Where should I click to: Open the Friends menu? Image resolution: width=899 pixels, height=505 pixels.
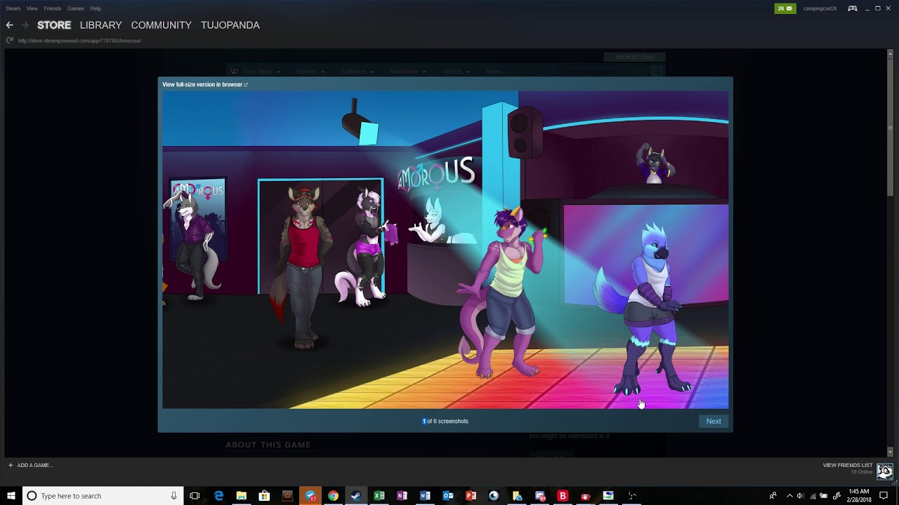53,8
